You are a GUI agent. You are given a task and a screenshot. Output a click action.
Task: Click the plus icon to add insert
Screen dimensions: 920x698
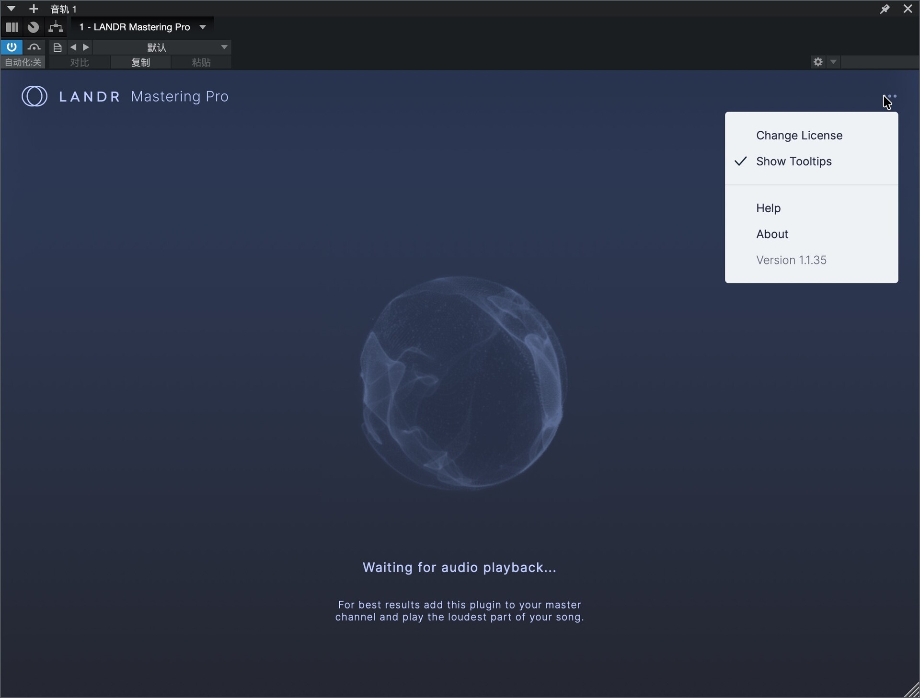point(34,9)
